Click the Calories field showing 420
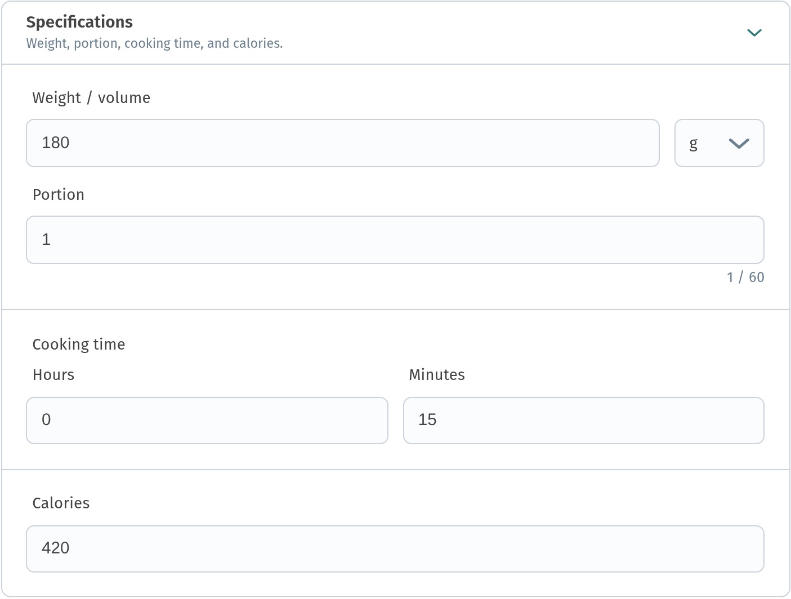Screen dimensions: 791x599 (395, 549)
